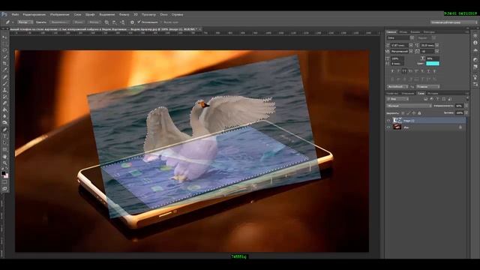The height and width of the screenshot is (270, 480).
Task: Click the Маска button in options bar
Action: click(78, 22)
